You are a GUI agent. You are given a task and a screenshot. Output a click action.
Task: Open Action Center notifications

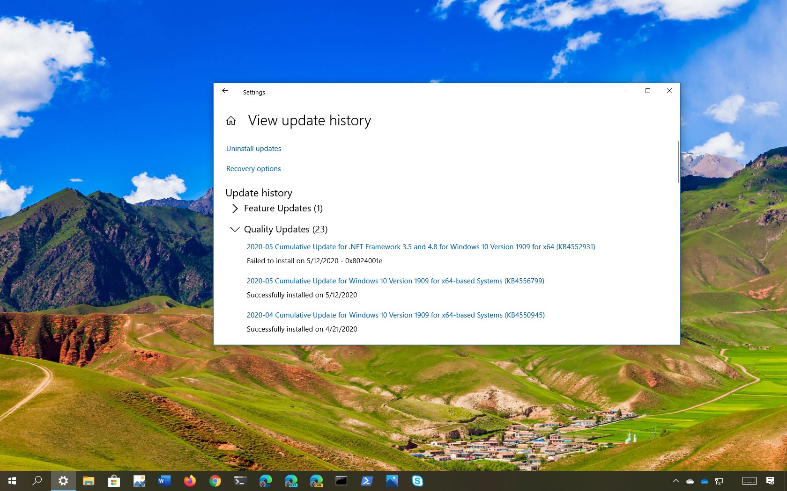tap(770, 481)
